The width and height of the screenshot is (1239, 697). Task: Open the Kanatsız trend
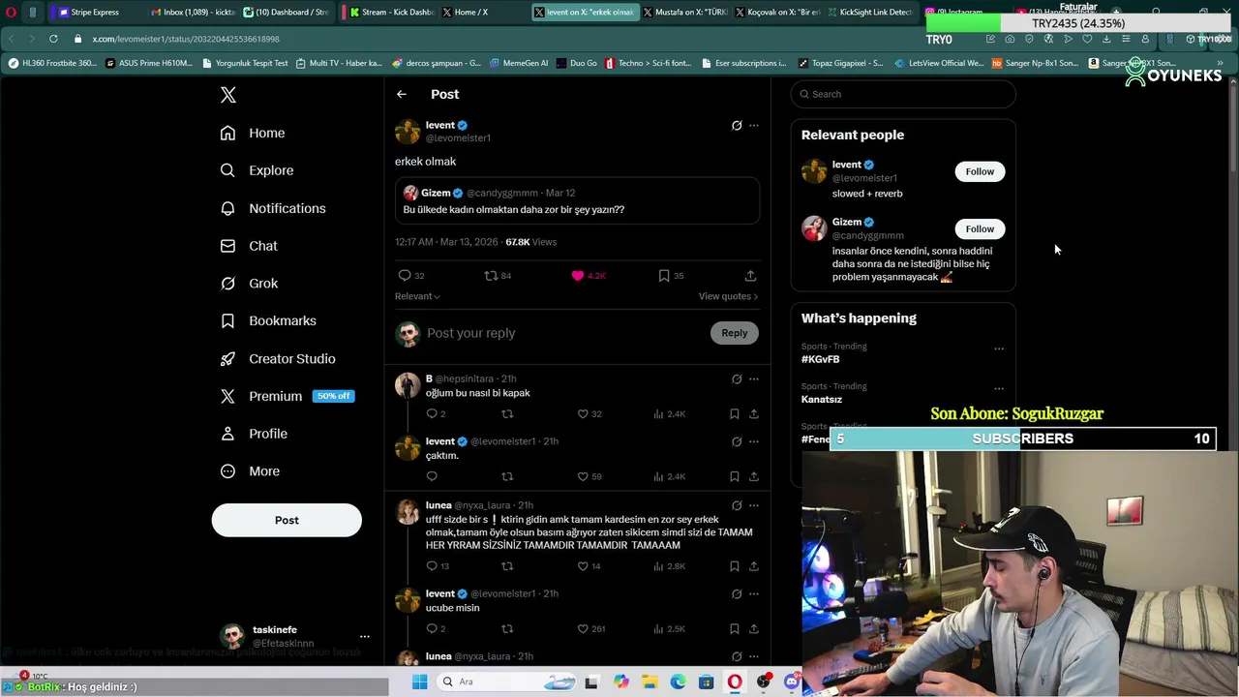[x=822, y=399]
